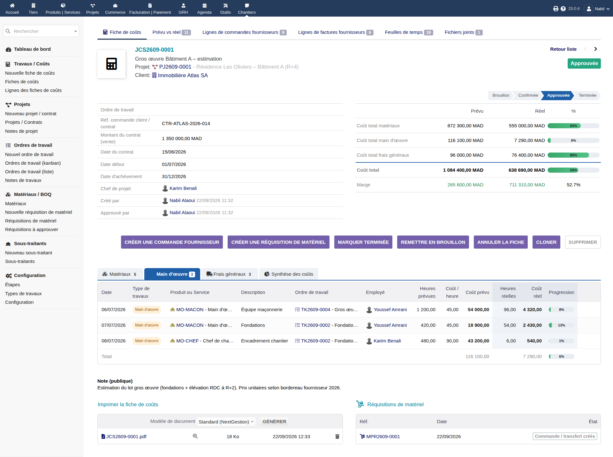
Task: Click MARQUER TERMINÉE button
Action: pyautogui.click(x=363, y=242)
